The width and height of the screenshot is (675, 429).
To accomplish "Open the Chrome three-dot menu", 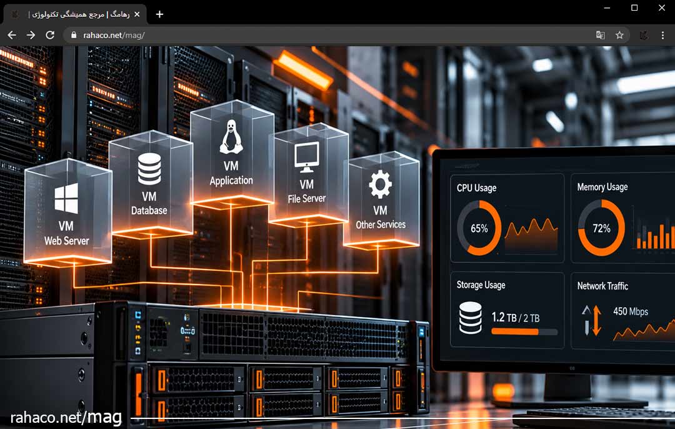I will click(662, 35).
